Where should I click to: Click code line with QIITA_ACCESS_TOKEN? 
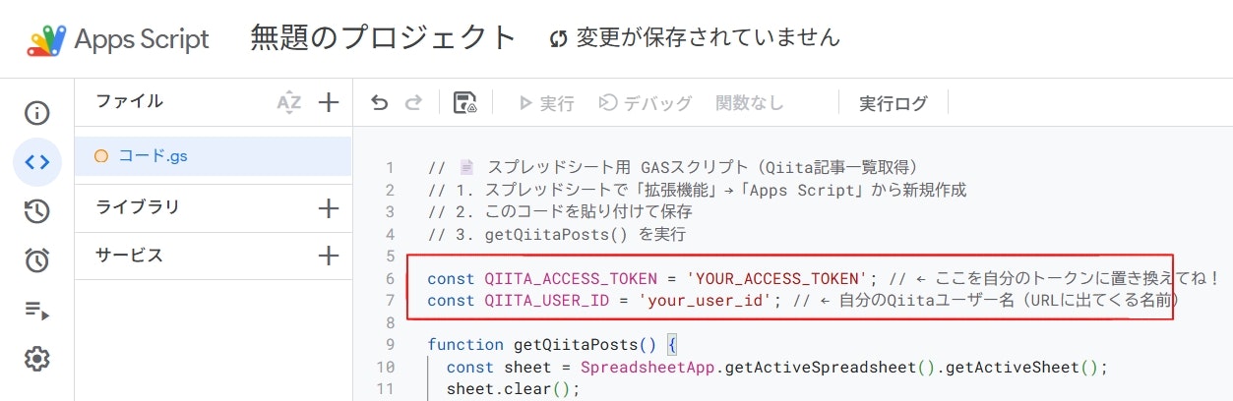click(x=824, y=278)
